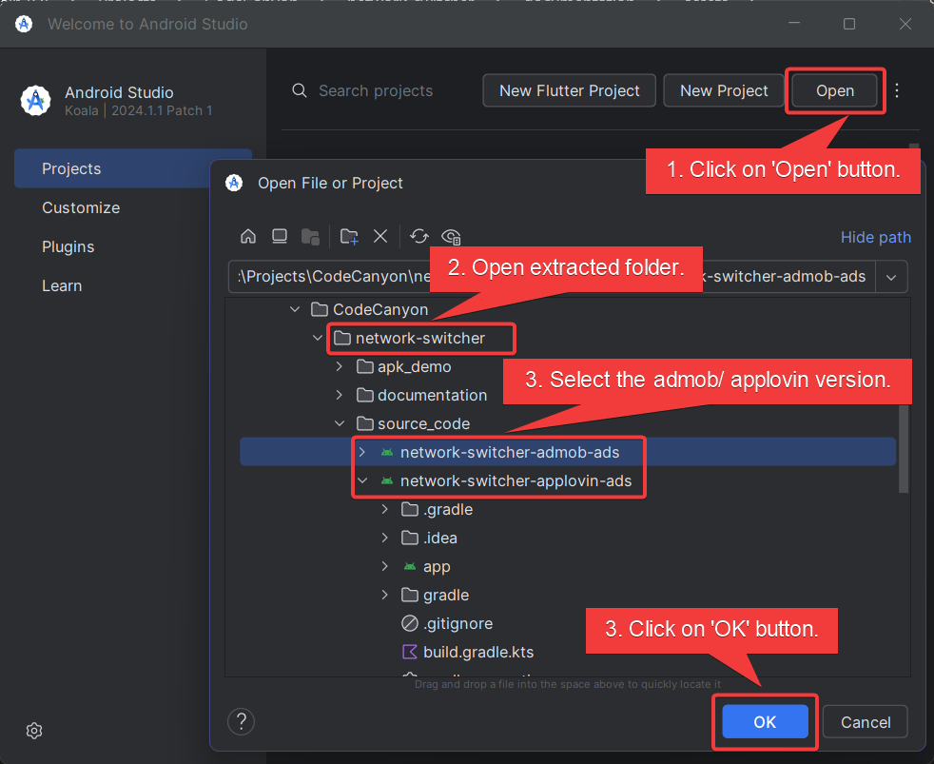Viewport: 934px width, 764px height.
Task: Open settings gear in bottom-left corner
Action: coord(34,731)
